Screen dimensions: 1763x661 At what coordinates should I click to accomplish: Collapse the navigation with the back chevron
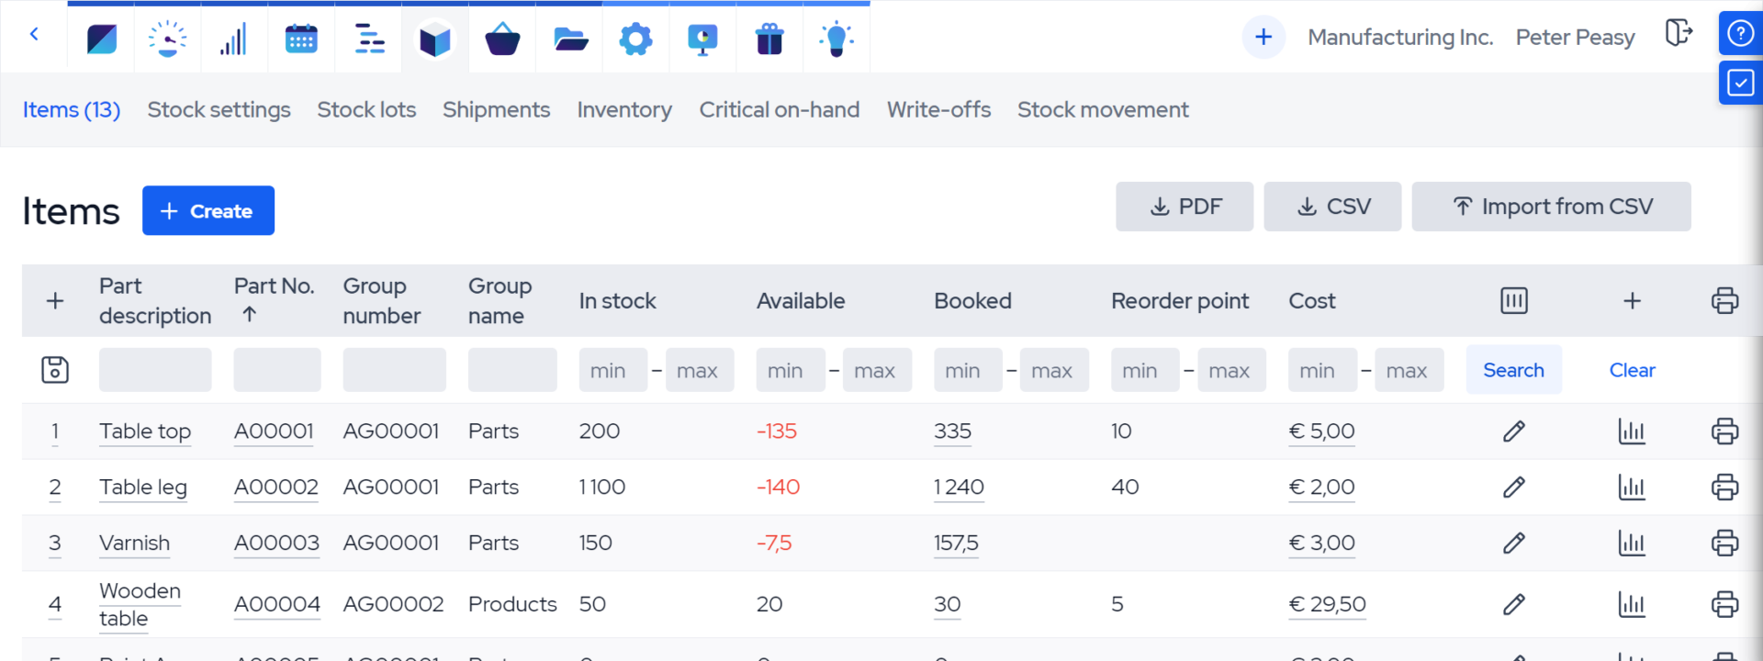[34, 35]
